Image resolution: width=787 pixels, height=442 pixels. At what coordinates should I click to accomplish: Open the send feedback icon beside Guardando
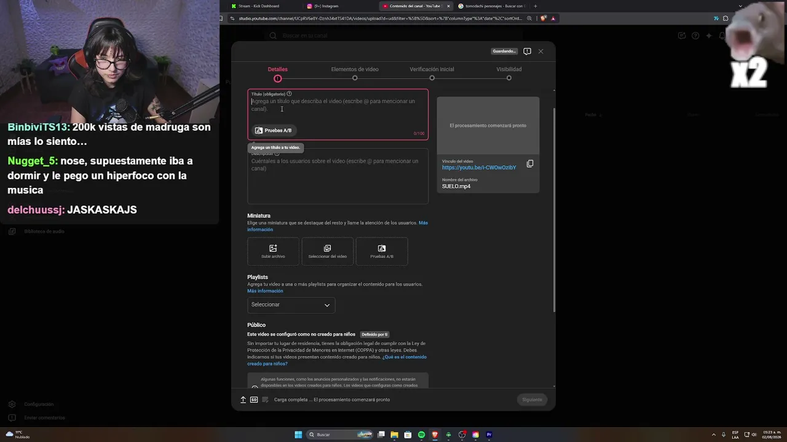(x=527, y=52)
